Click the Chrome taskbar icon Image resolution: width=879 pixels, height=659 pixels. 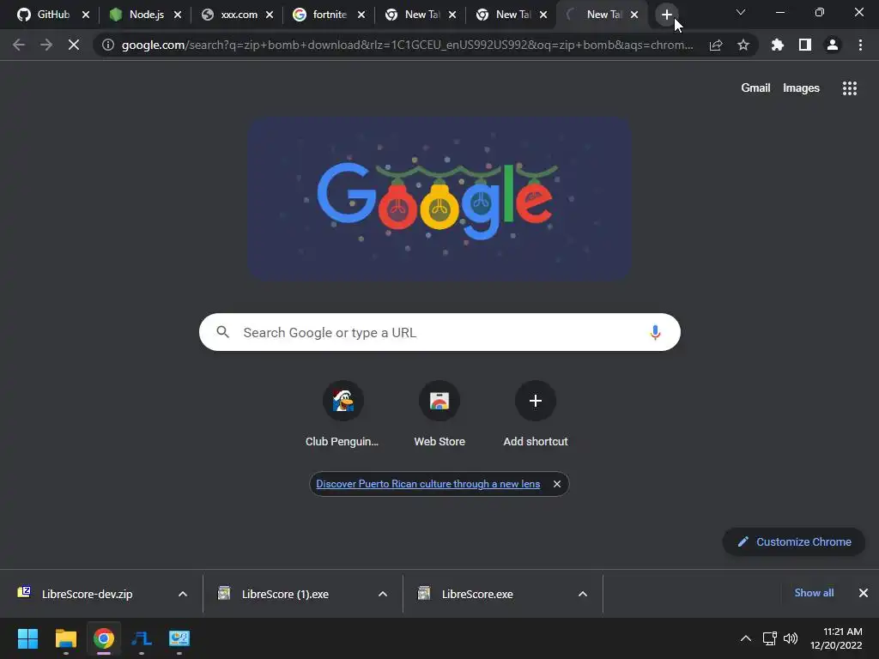click(104, 638)
